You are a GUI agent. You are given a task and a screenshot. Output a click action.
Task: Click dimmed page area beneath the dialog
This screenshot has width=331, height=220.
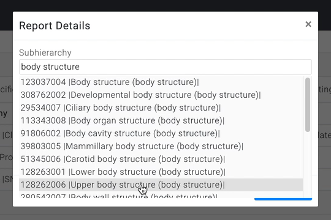tap(165, 213)
